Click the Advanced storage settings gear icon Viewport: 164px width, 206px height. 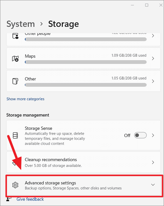tap(15, 185)
